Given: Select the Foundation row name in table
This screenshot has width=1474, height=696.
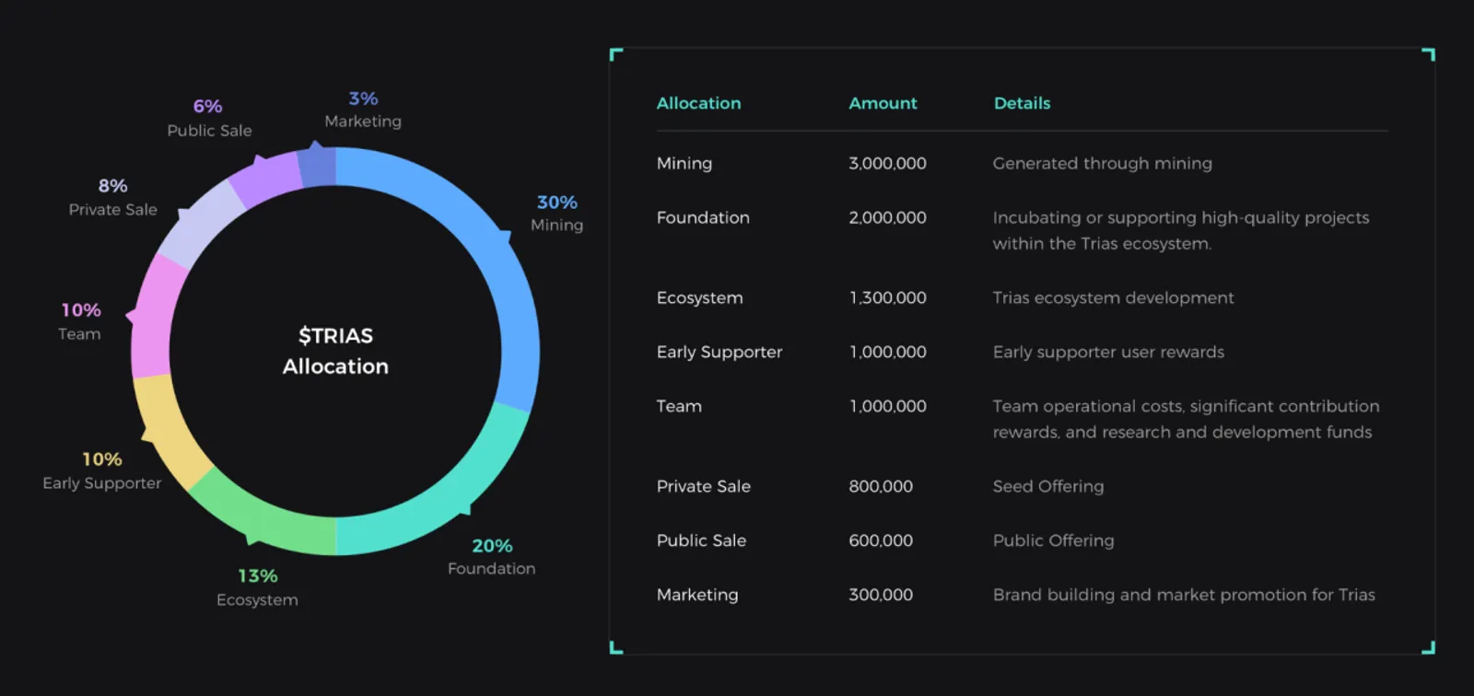Looking at the screenshot, I should [703, 217].
